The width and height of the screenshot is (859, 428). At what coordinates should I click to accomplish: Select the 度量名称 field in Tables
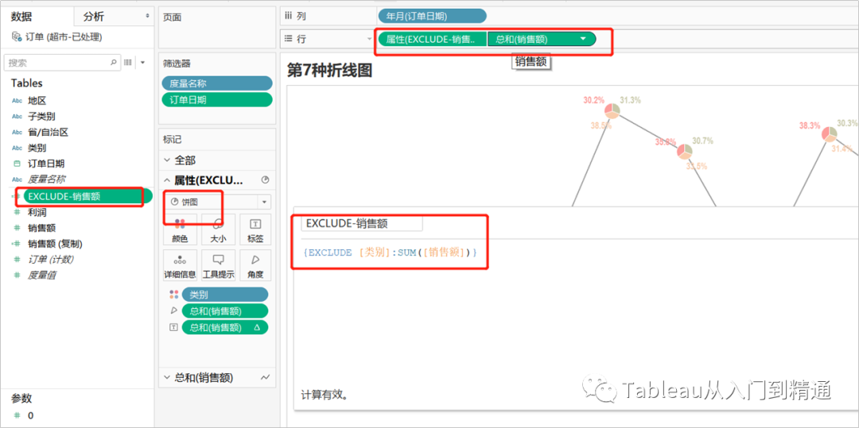tap(46, 179)
